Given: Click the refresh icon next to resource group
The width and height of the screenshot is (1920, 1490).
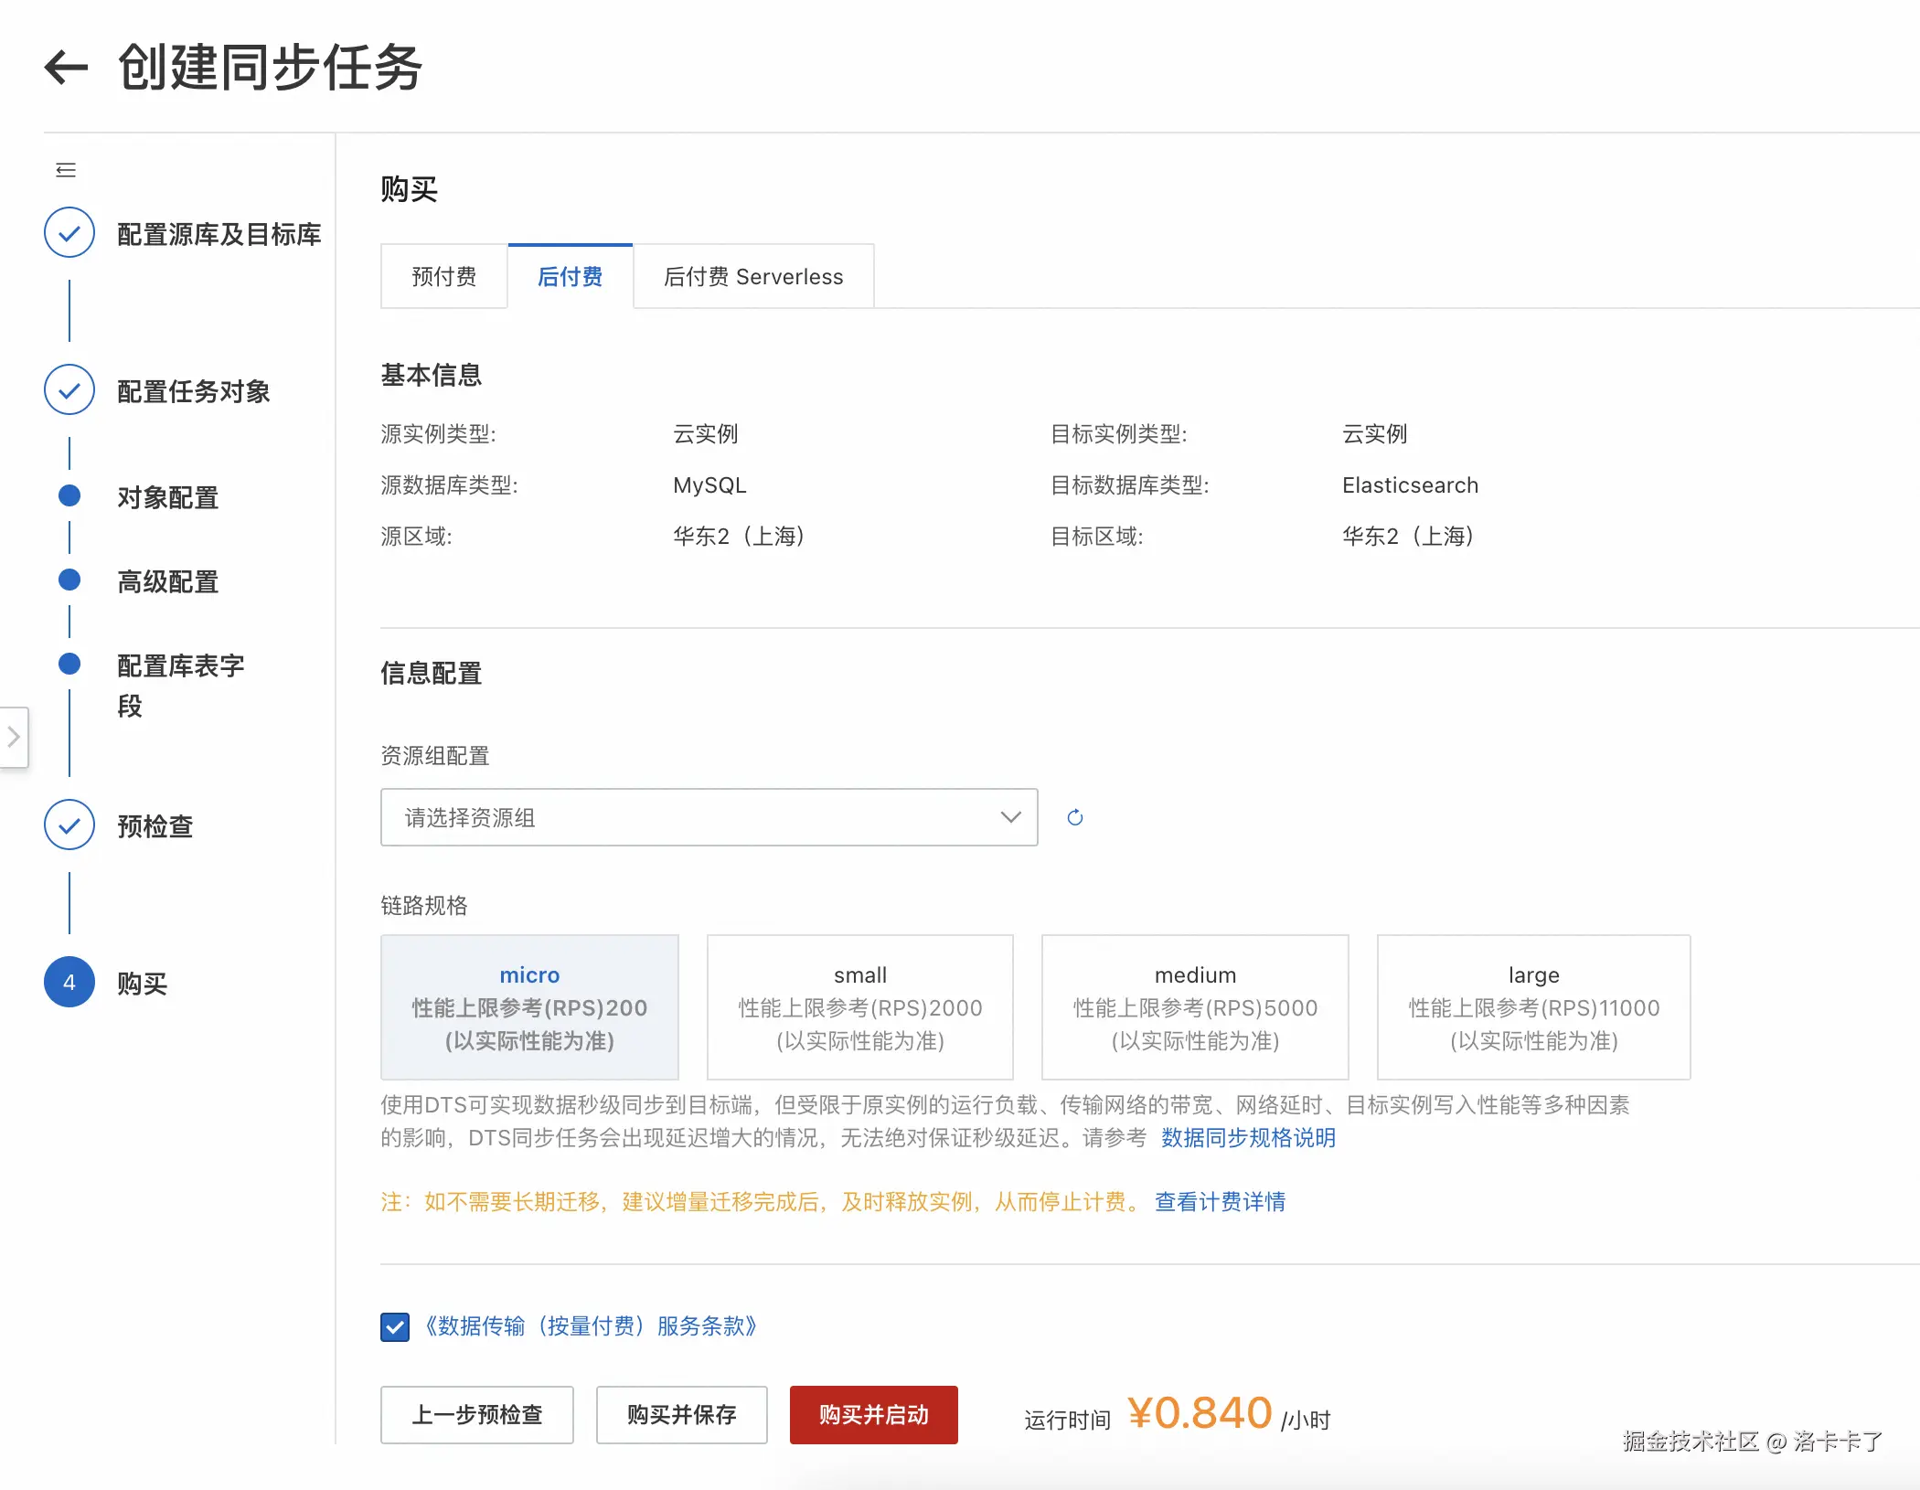Looking at the screenshot, I should tap(1075, 817).
